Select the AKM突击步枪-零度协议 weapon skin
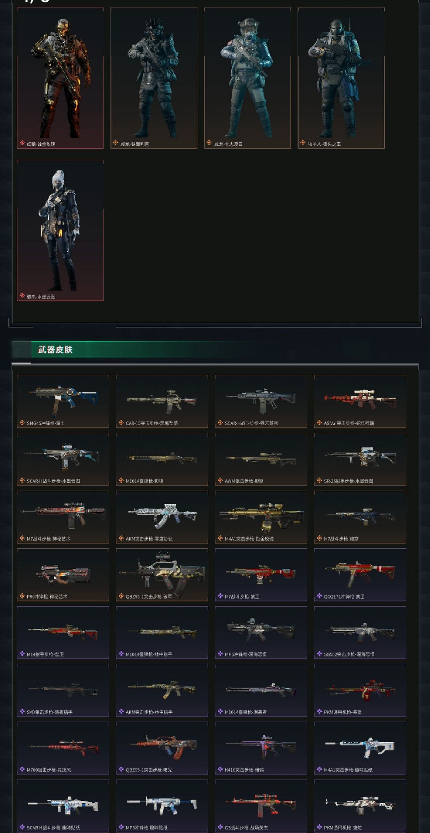The image size is (430, 833). click(x=162, y=517)
